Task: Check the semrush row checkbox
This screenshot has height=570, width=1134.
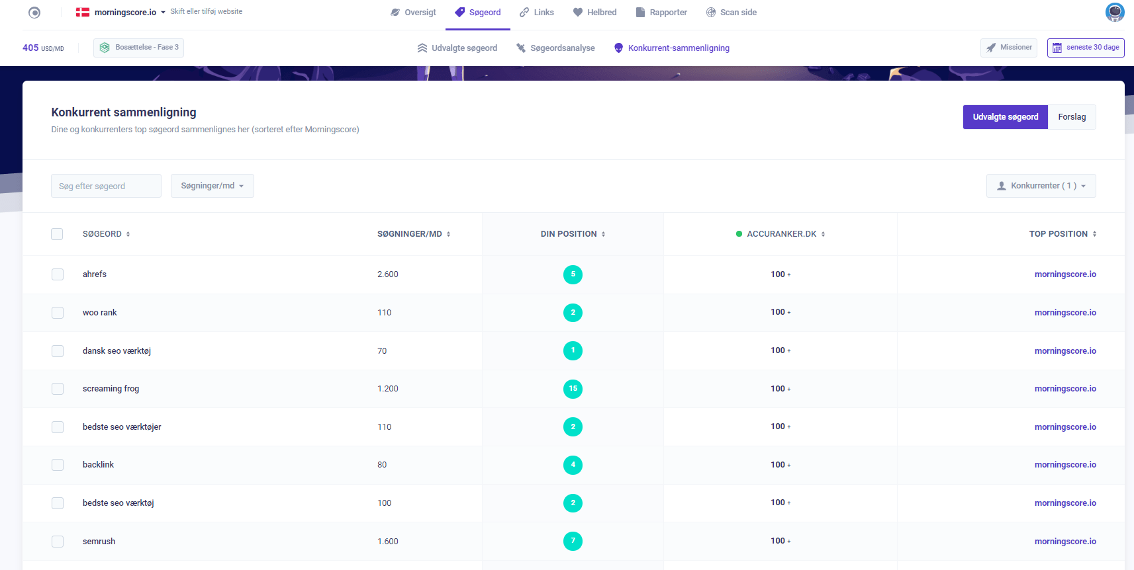Action: [58, 542]
